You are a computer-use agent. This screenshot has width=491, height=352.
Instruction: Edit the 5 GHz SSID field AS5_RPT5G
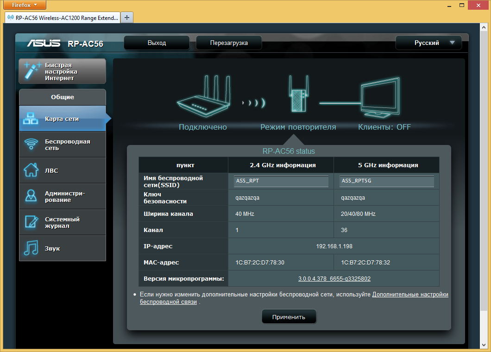tap(386, 181)
